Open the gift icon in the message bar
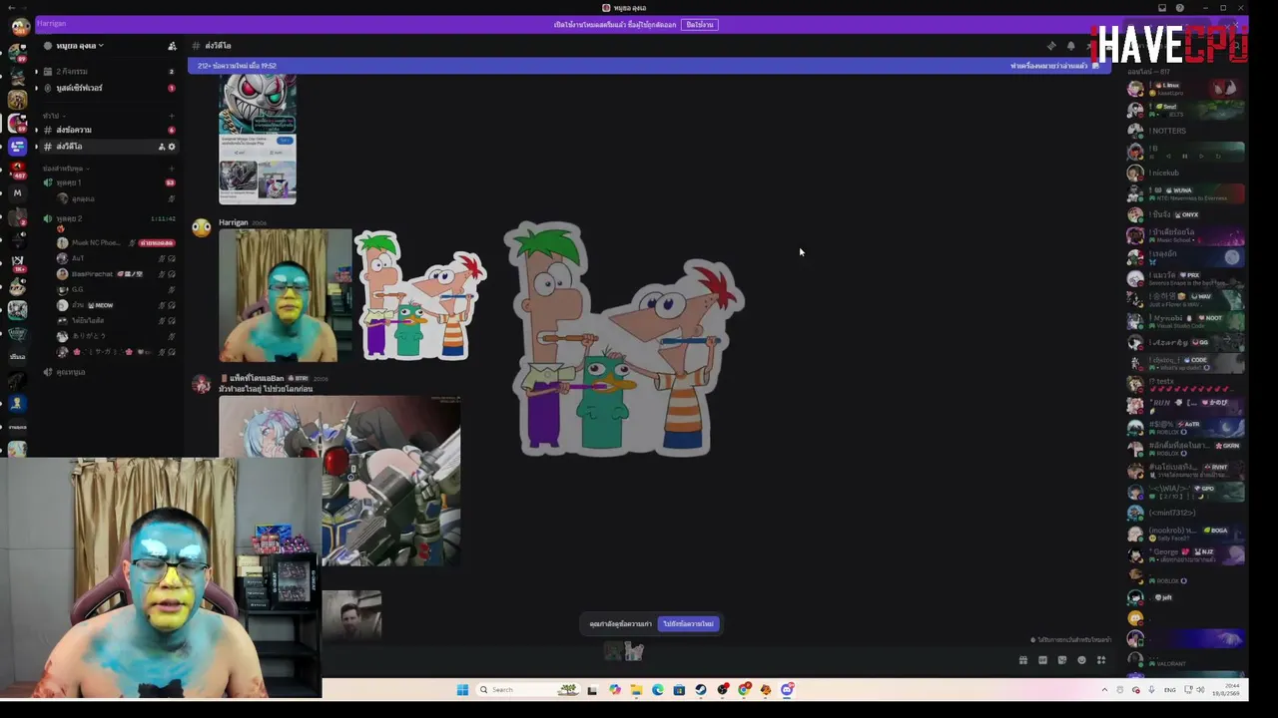The image size is (1278, 718). pyautogui.click(x=1022, y=660)
